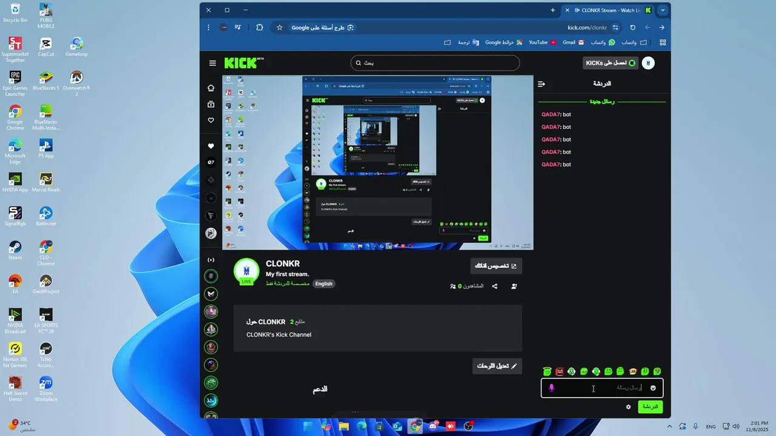Send message with green الدردشة button

[x=651, y=407]
